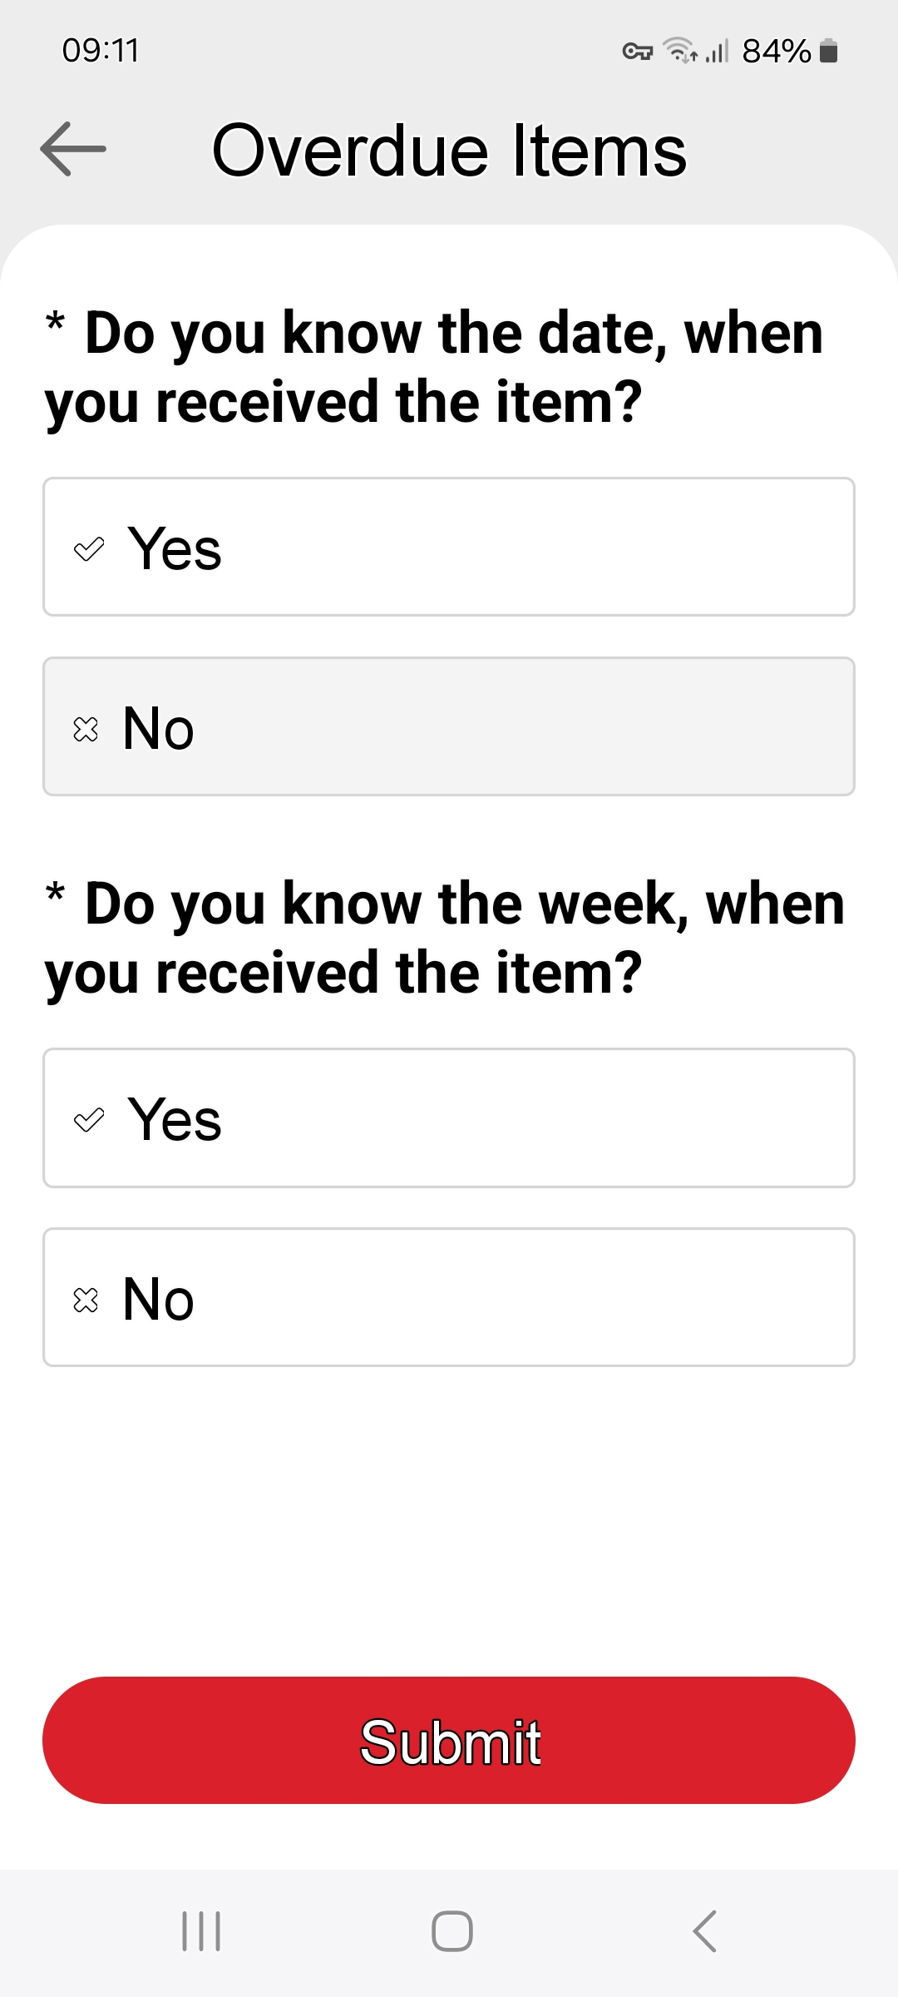
Task: Click the checkmark icon in week Yes option
Action: pyautogui.click(x=89, y=1119)
